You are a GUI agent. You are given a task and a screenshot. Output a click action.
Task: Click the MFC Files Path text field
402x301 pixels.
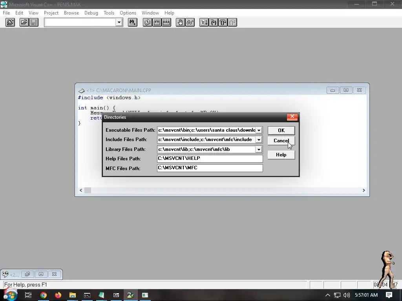click(x=210, y=168)
